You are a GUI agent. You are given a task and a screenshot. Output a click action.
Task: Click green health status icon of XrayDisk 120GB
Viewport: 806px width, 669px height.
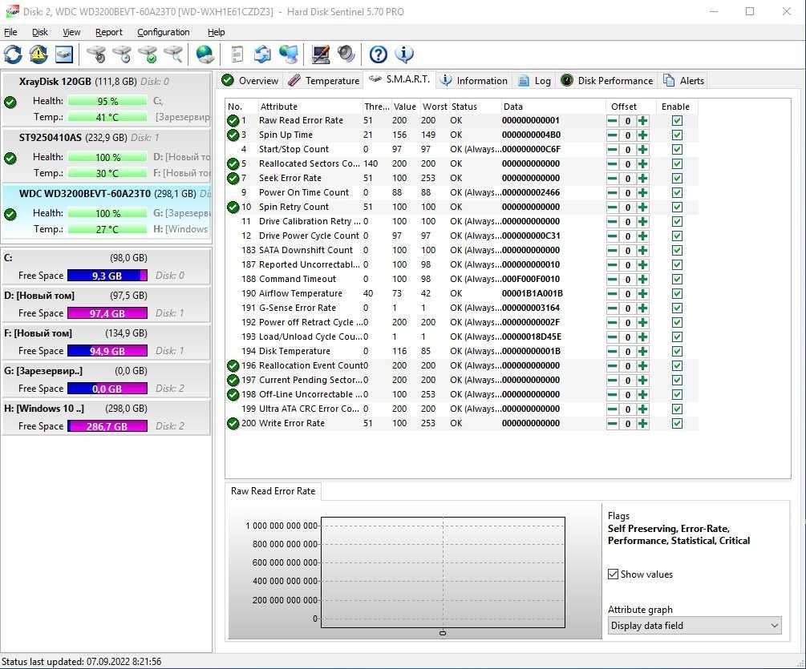click(10, 102)
